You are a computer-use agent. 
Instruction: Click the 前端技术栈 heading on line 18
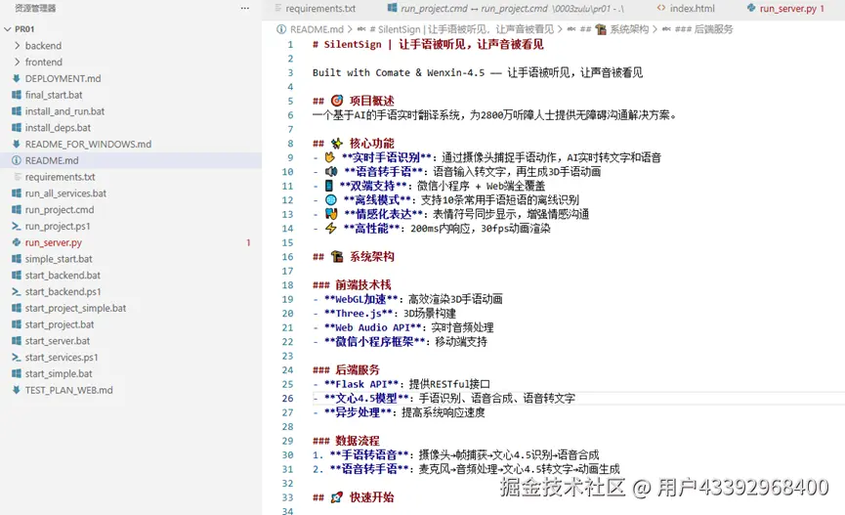[363, 284]
